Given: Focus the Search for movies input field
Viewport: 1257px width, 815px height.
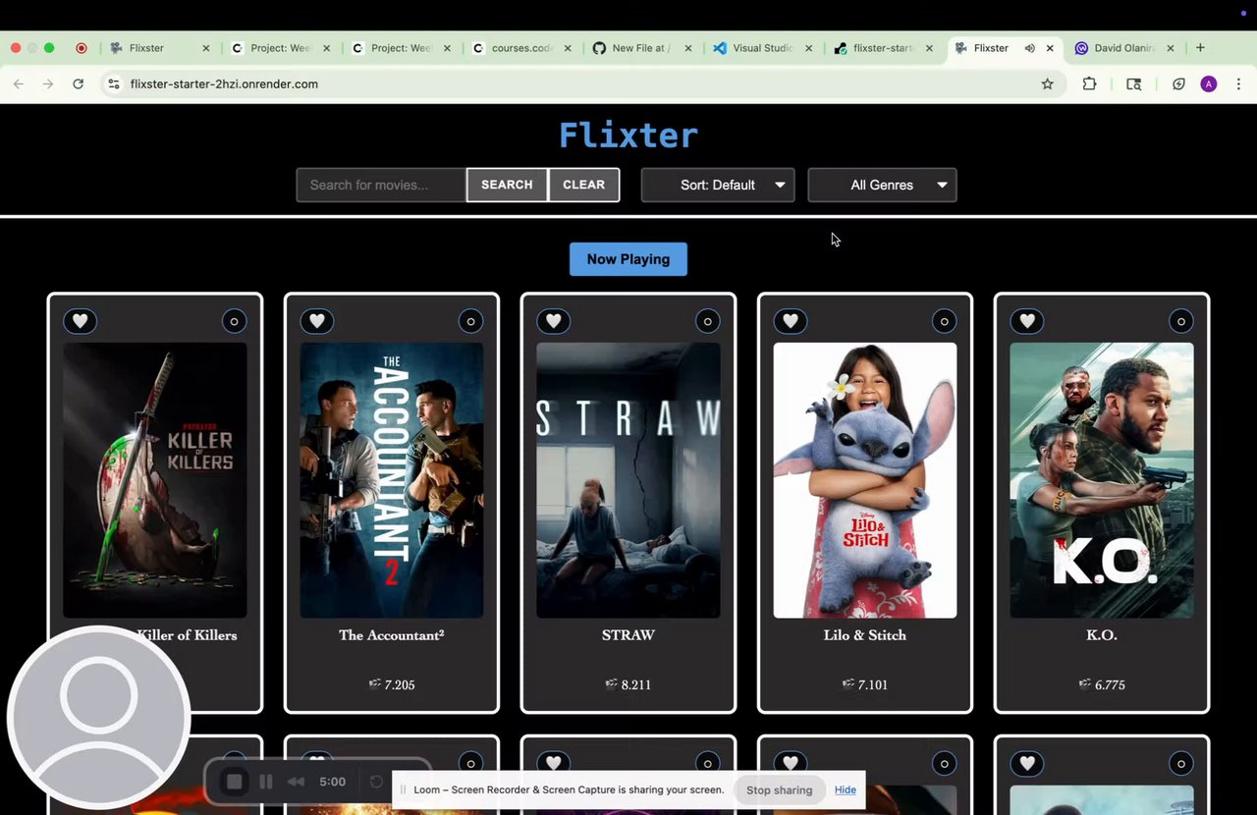Looking at the screenshot, I should 381,185.
